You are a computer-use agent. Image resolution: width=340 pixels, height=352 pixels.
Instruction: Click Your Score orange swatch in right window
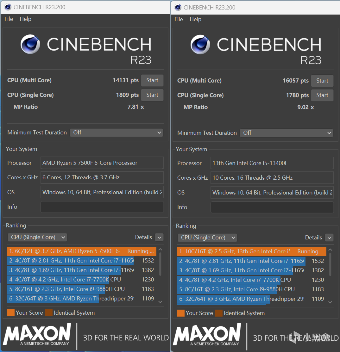[x=181, y=313]
